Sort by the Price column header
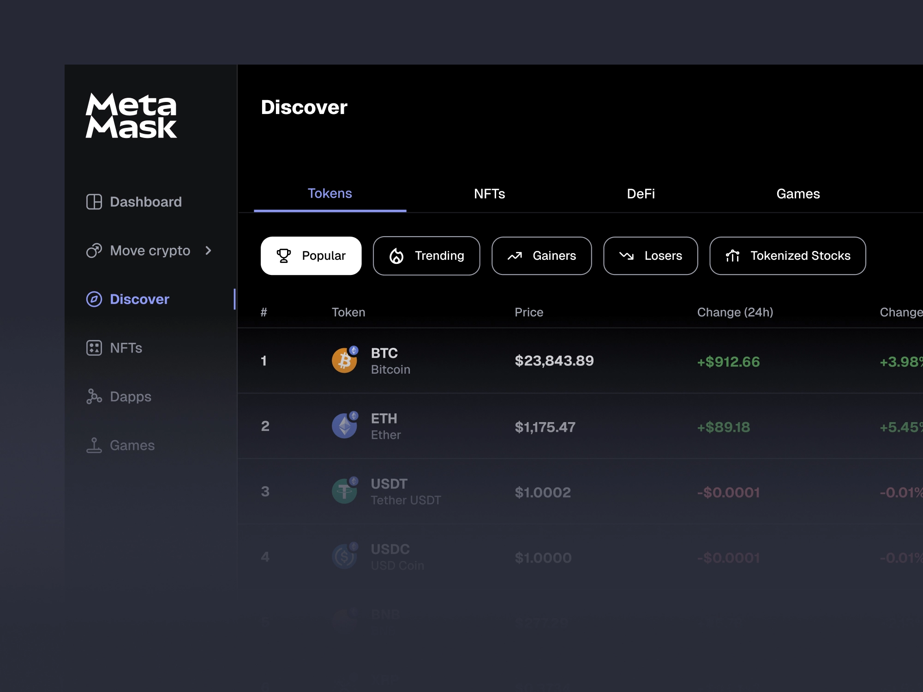Screen dimensions: 923x692 pos(529,312)
